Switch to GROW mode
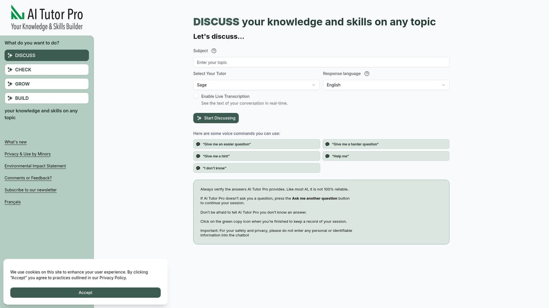 (47, 84)
